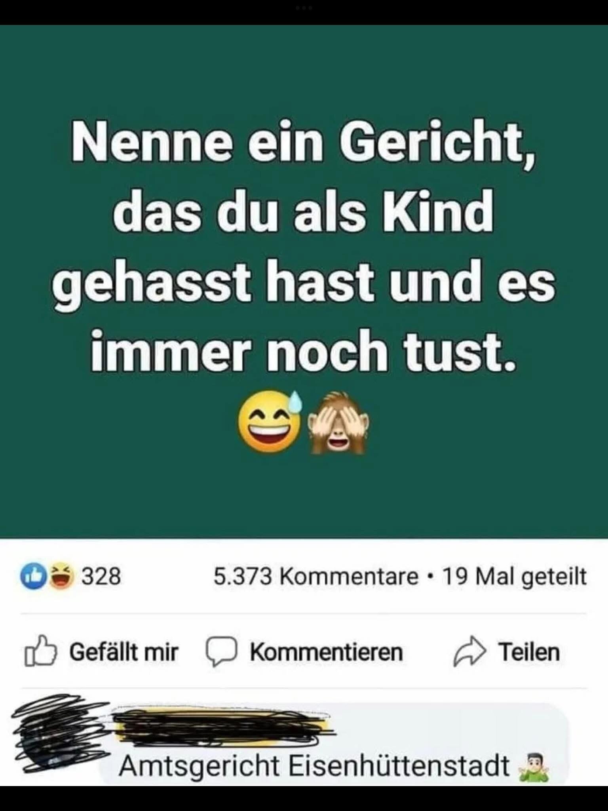Open the 5.373 Kommentare link
Image resolution: width=608 pixels, height=811 pixels.
[316, 577]
